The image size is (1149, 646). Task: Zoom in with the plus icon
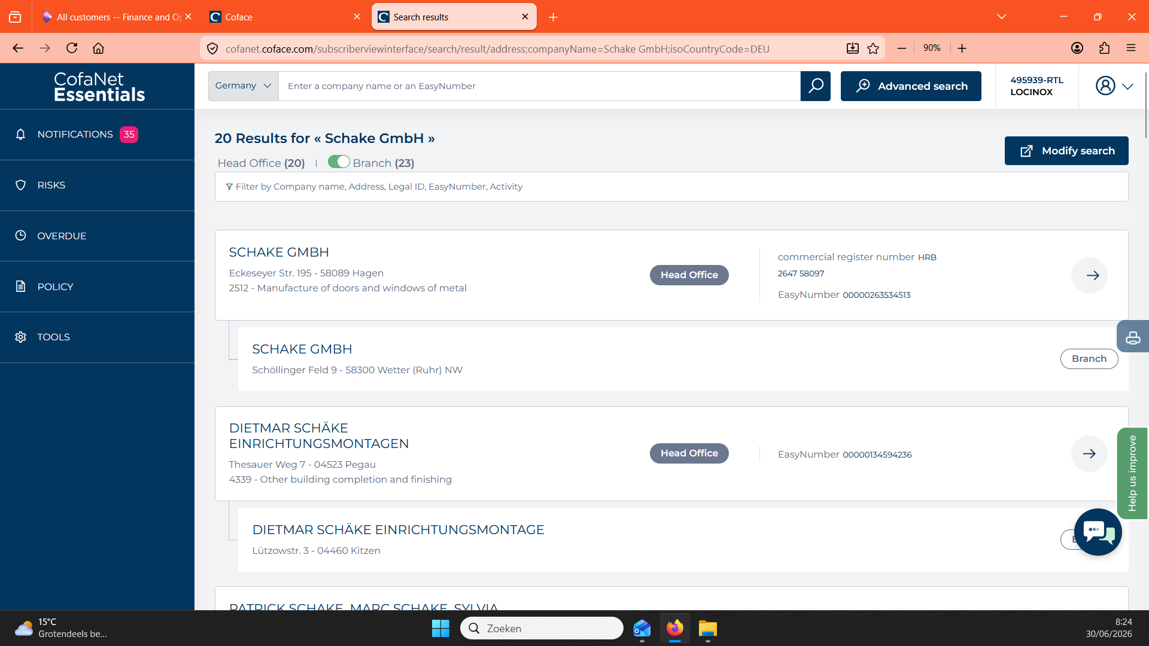[x=962, y=48]
